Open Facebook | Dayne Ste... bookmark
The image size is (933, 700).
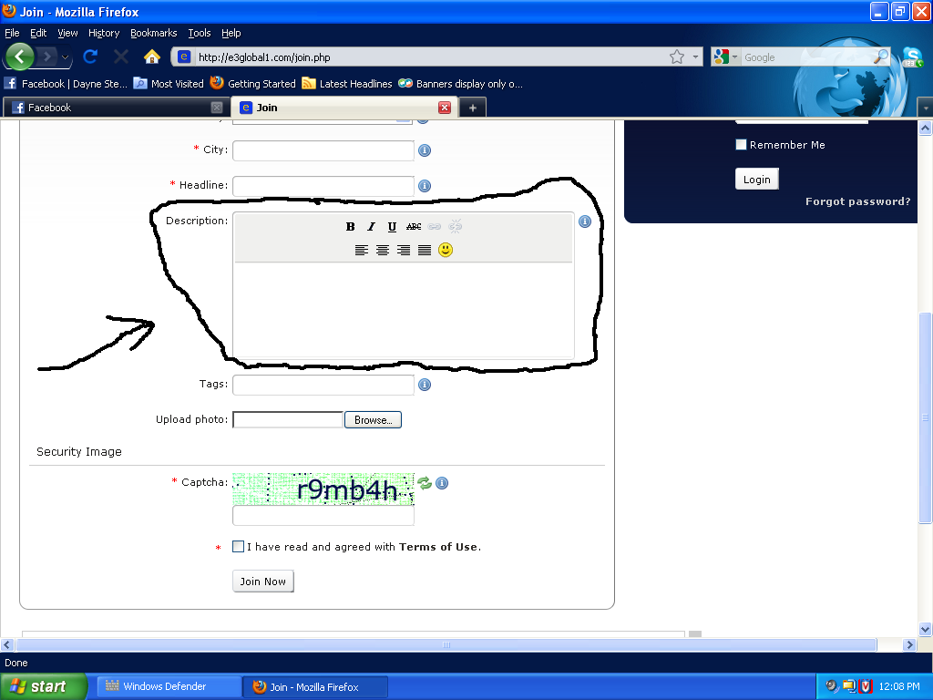[x=66, y=84]
